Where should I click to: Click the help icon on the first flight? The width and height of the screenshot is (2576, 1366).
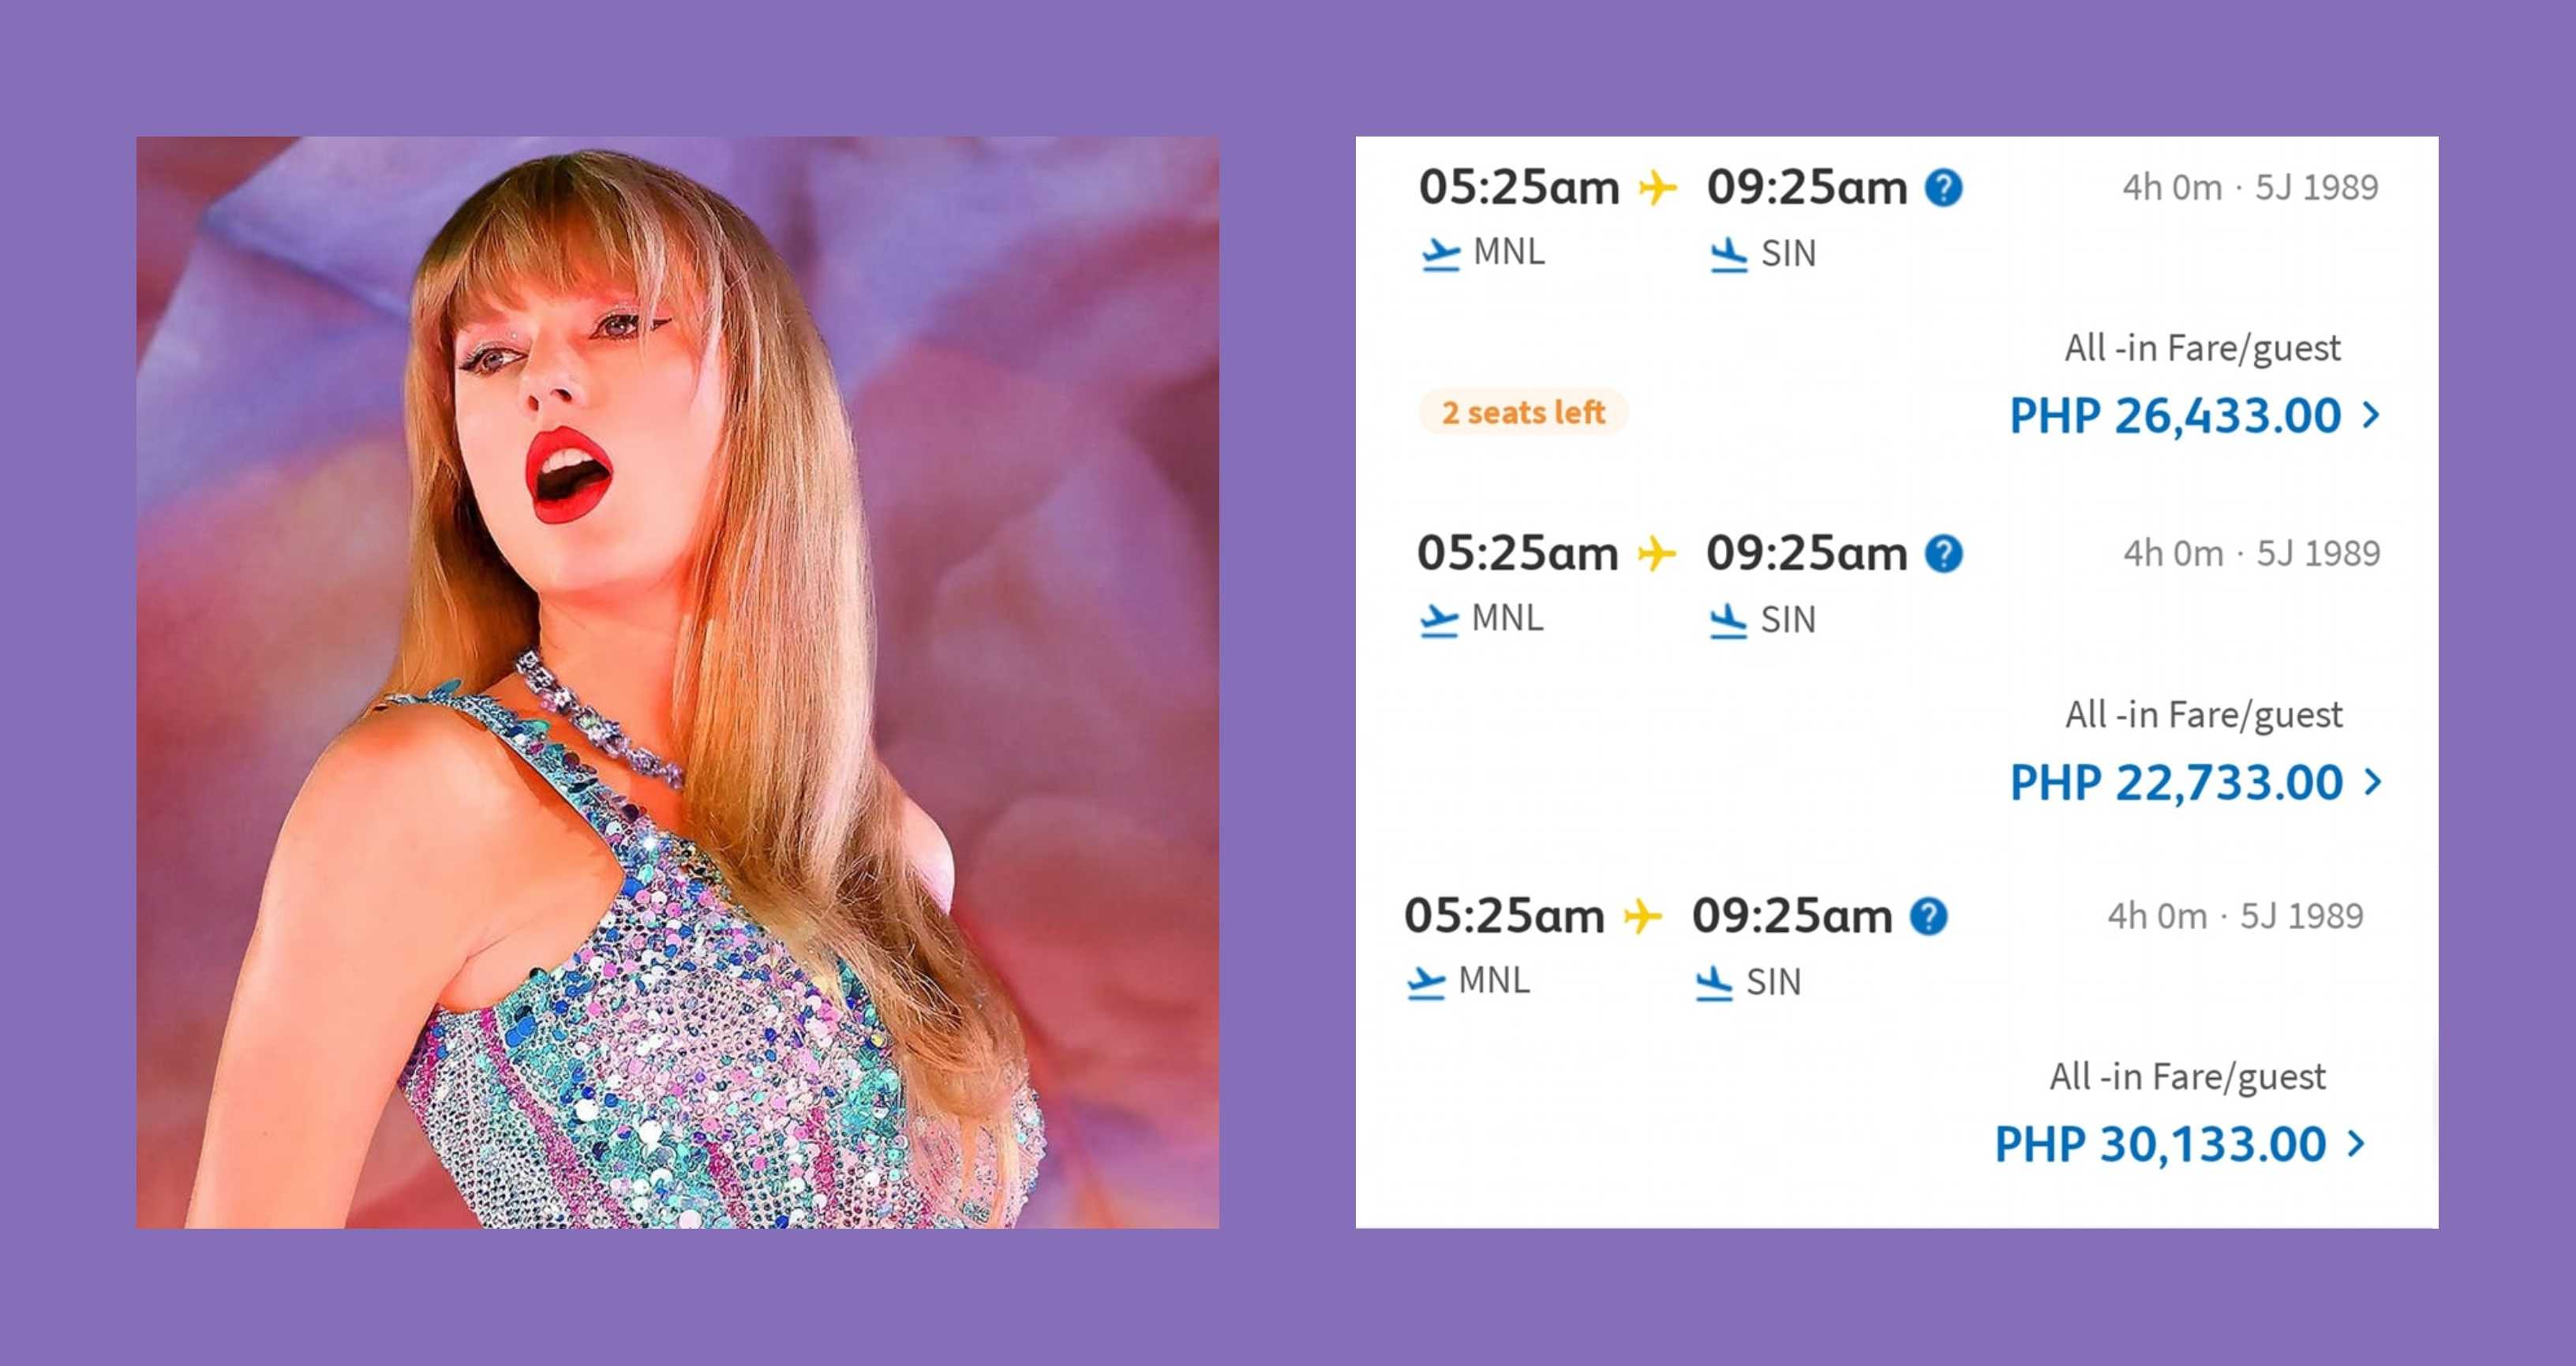1944,188
